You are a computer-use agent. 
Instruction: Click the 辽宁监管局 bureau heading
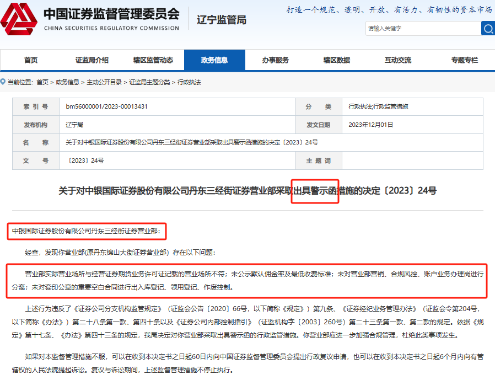tap(222, 20)
